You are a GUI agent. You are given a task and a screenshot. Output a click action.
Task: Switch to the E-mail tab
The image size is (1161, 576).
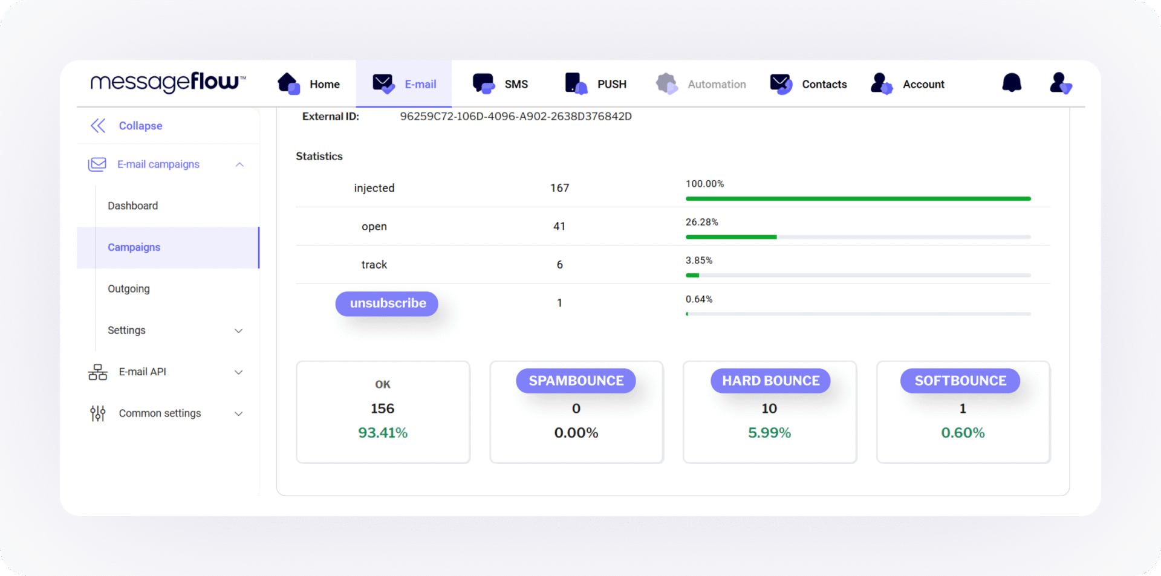404,84
